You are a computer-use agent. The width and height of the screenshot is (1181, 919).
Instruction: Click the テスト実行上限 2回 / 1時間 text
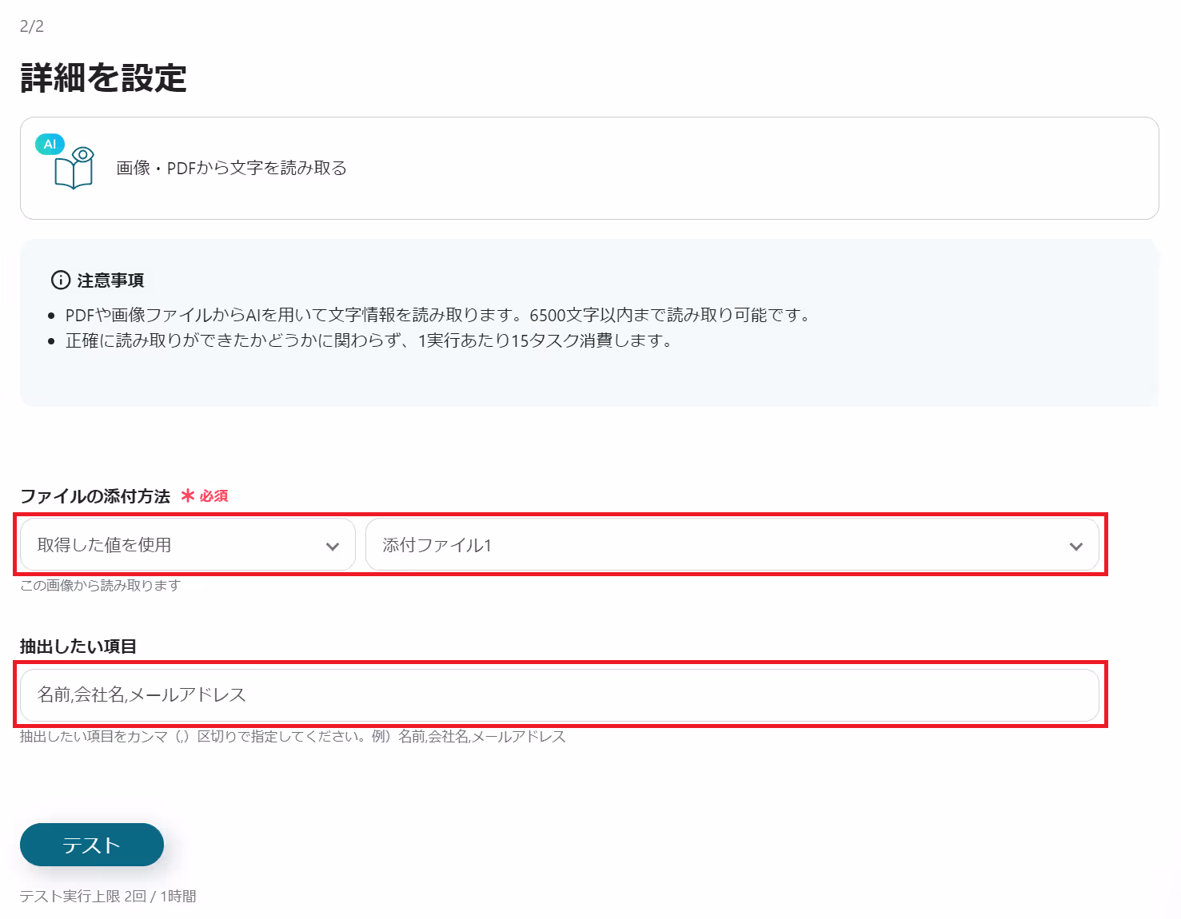tap(108, 896)
